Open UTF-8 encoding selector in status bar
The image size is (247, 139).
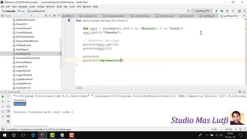(229, 129)
